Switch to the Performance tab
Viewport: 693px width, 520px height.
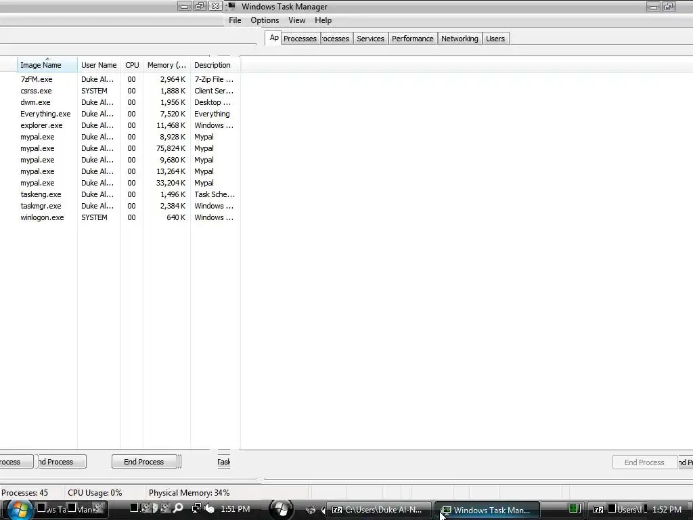412,39
